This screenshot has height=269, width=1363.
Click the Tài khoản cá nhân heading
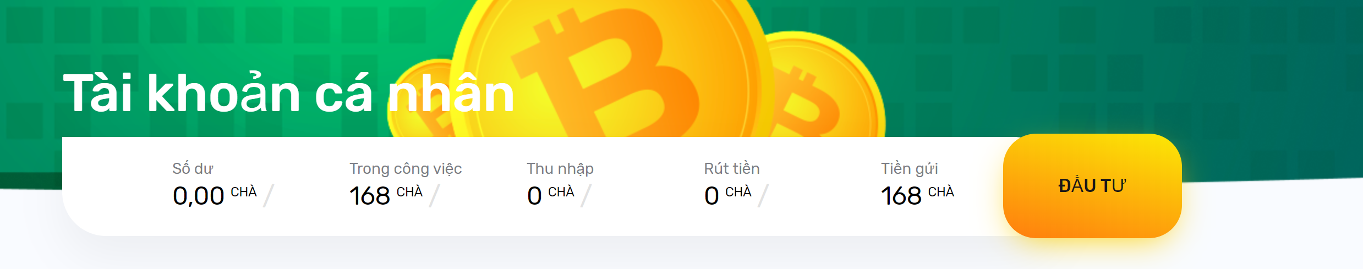click(x=288, y=94)
